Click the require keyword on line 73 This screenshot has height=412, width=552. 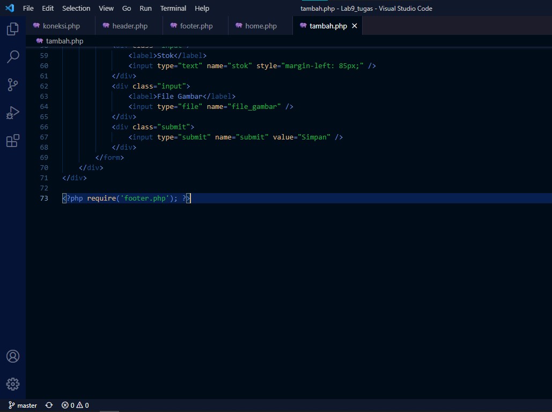point(101,198)
